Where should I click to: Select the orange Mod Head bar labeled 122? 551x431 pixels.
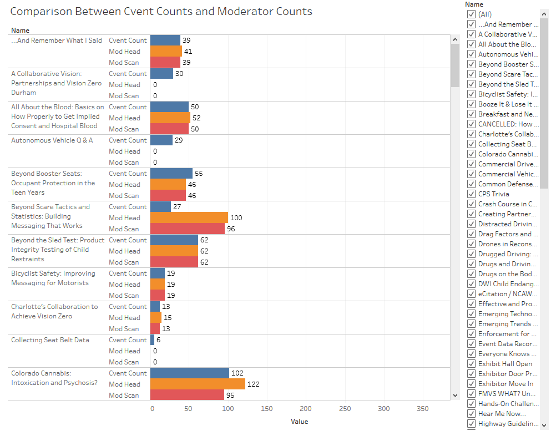[198, 384]
